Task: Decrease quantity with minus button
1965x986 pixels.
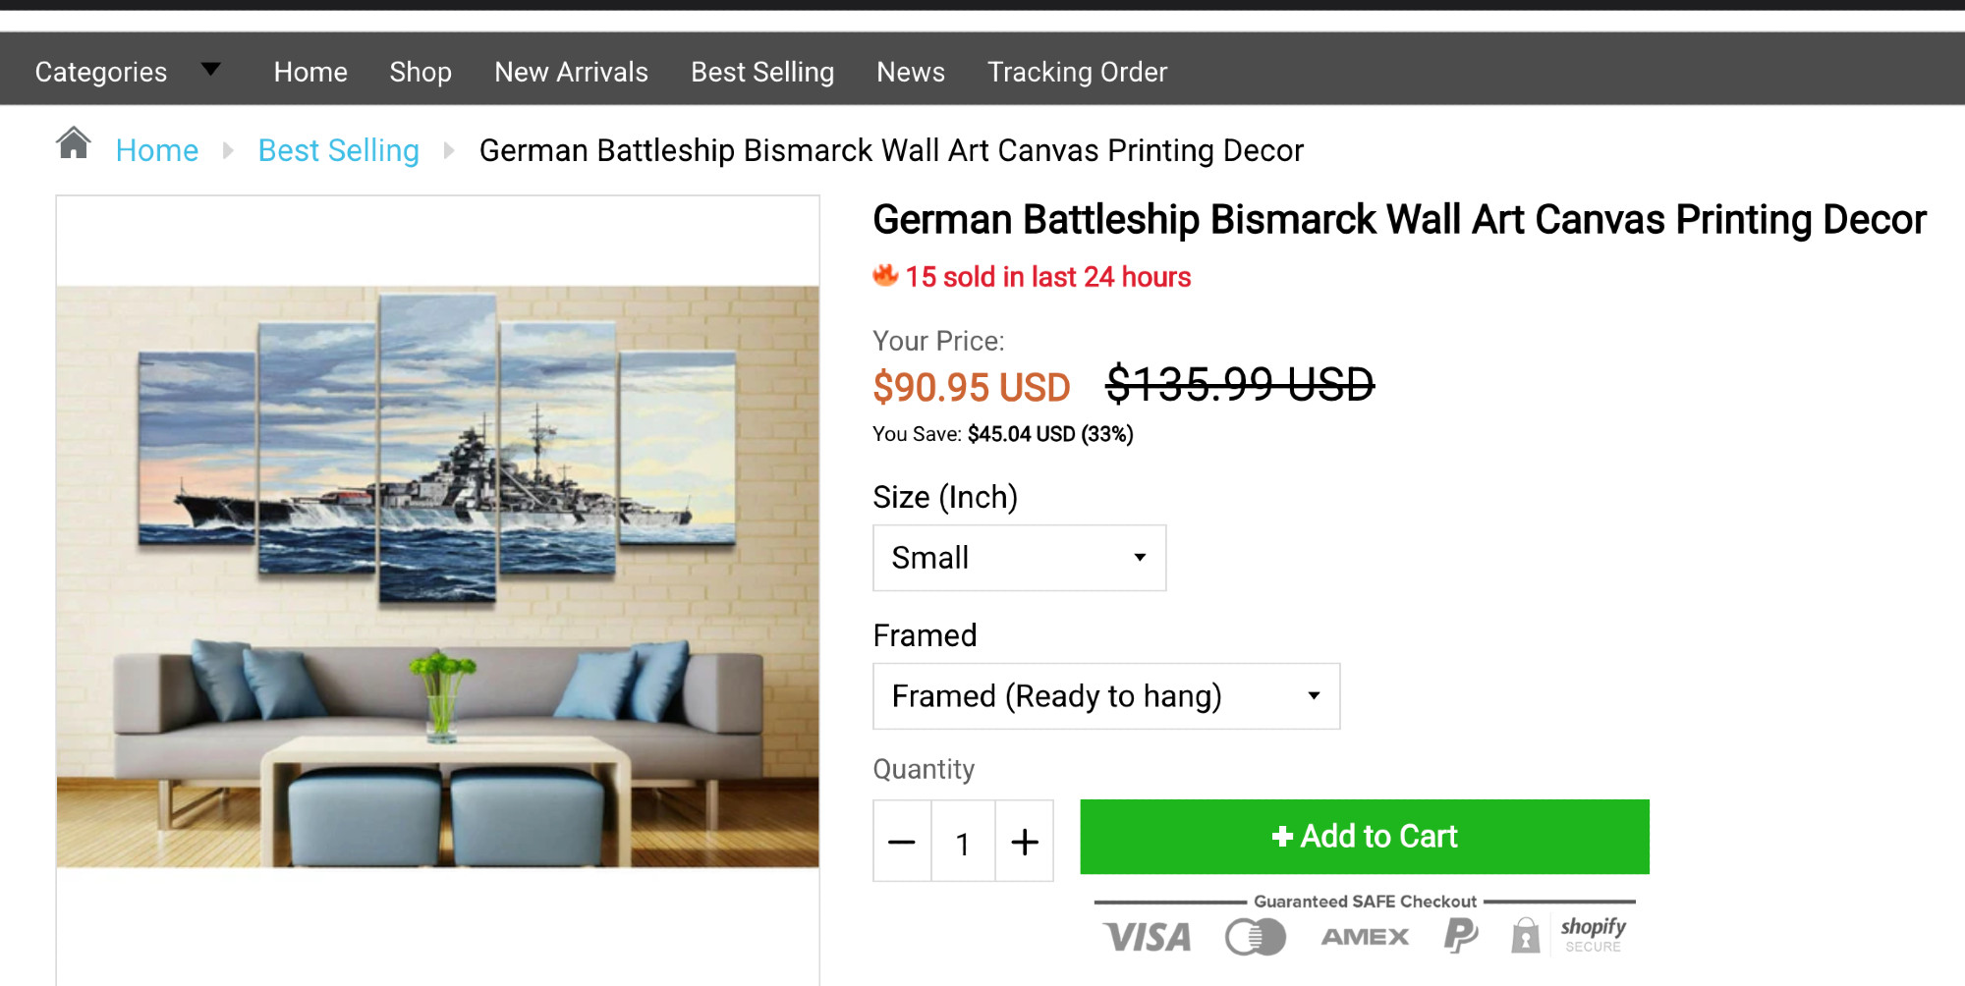Action: [902, 842]
